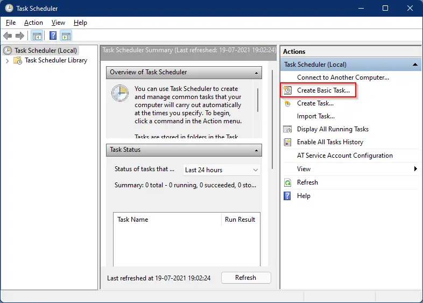Expand the Task Scheduler Library tree node
The image size is (423, 303).
8,61
